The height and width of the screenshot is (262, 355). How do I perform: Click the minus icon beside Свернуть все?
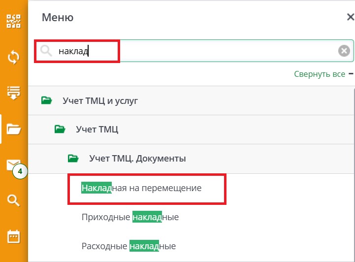click(351, 74)
